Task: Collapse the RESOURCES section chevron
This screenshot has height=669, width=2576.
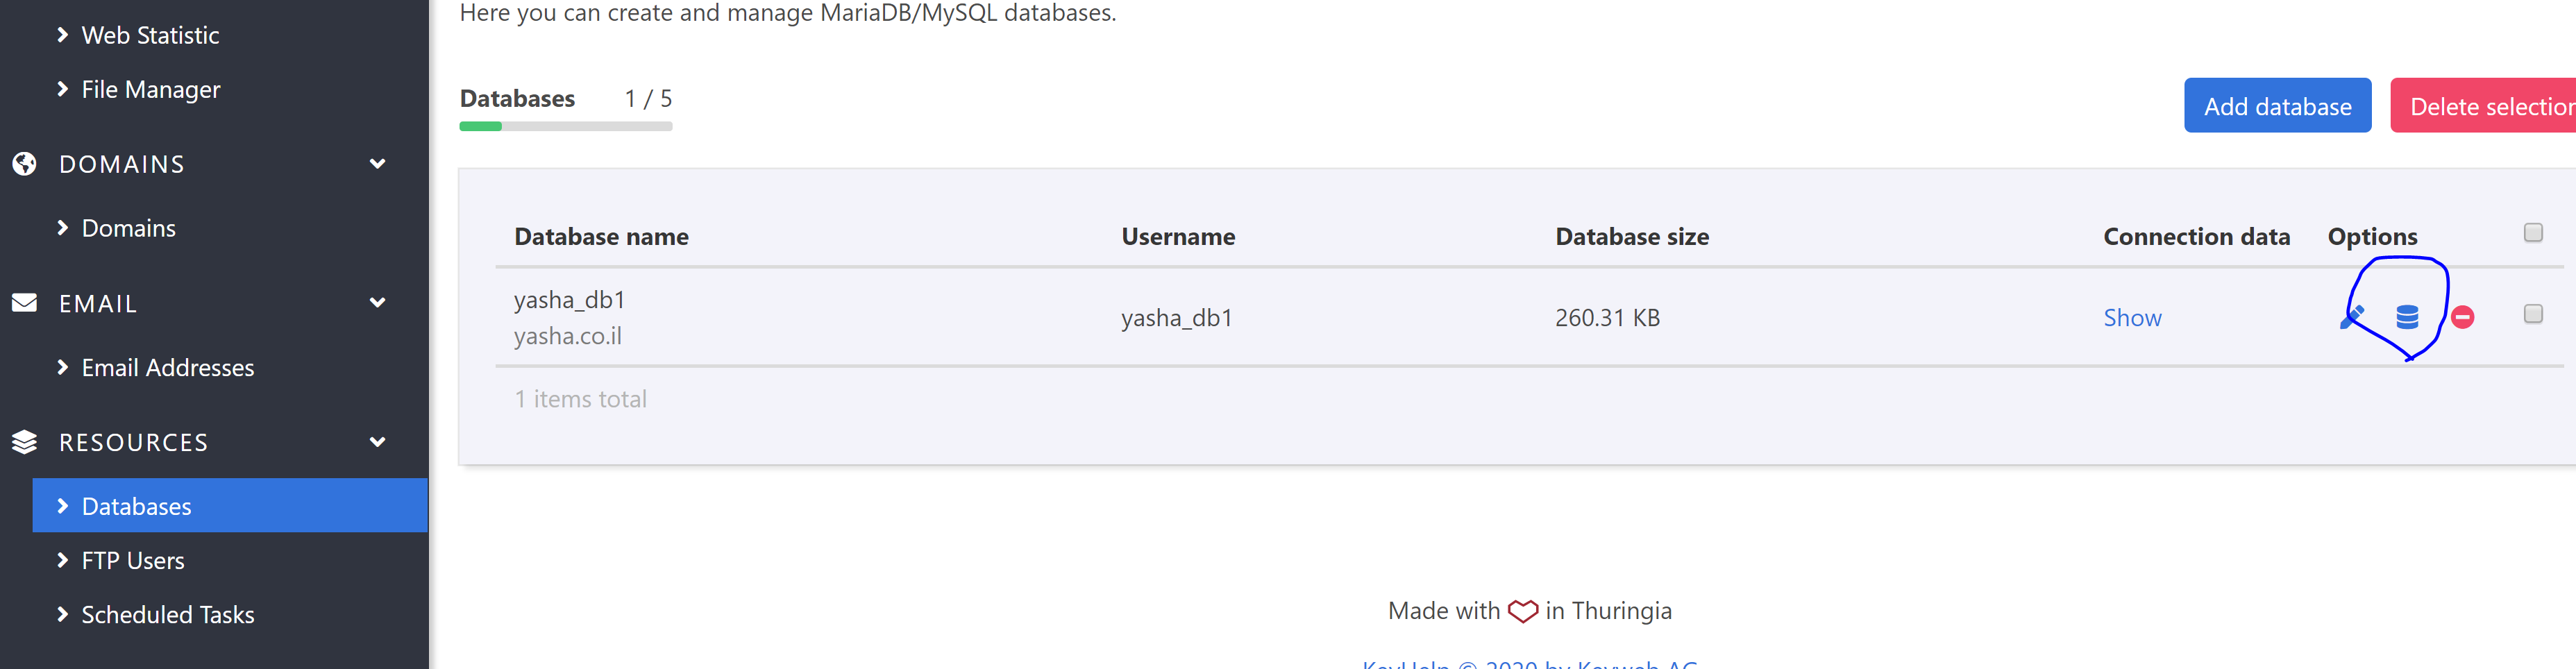Action: 377,442
